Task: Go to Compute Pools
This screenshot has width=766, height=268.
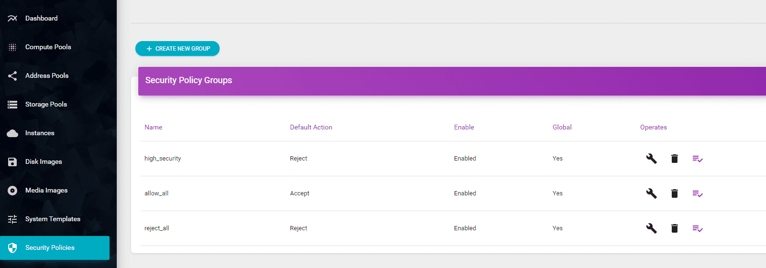Action: (x=48, y=47)
